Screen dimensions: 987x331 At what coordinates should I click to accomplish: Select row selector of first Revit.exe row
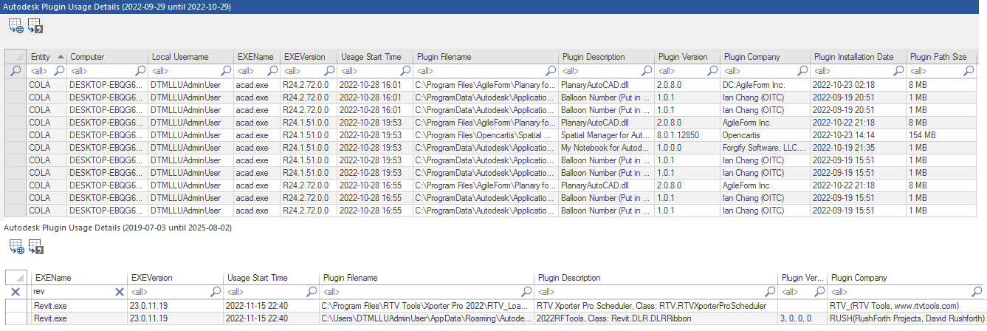(16, 306)
